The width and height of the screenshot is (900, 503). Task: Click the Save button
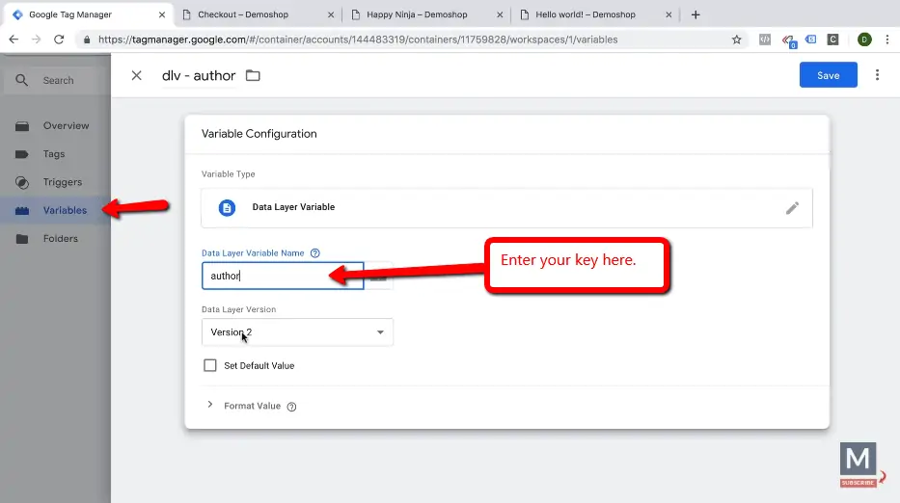[828, 75]
